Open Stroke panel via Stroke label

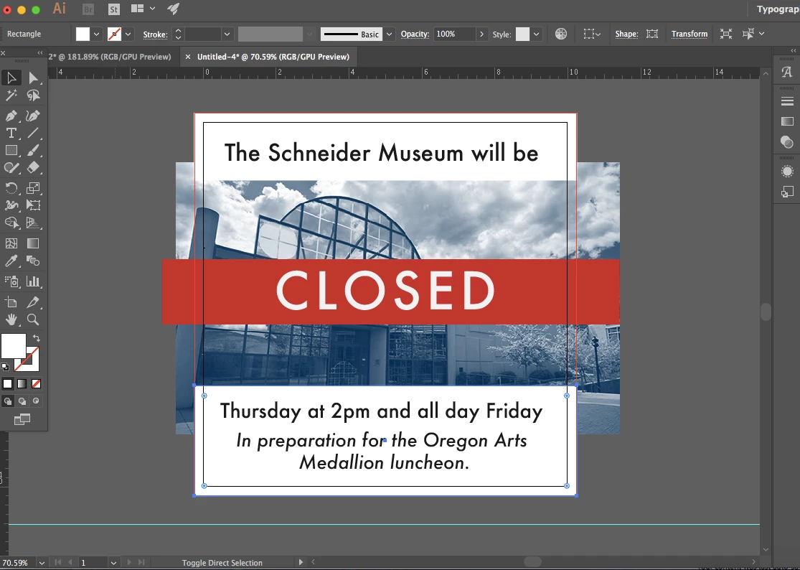155,34
